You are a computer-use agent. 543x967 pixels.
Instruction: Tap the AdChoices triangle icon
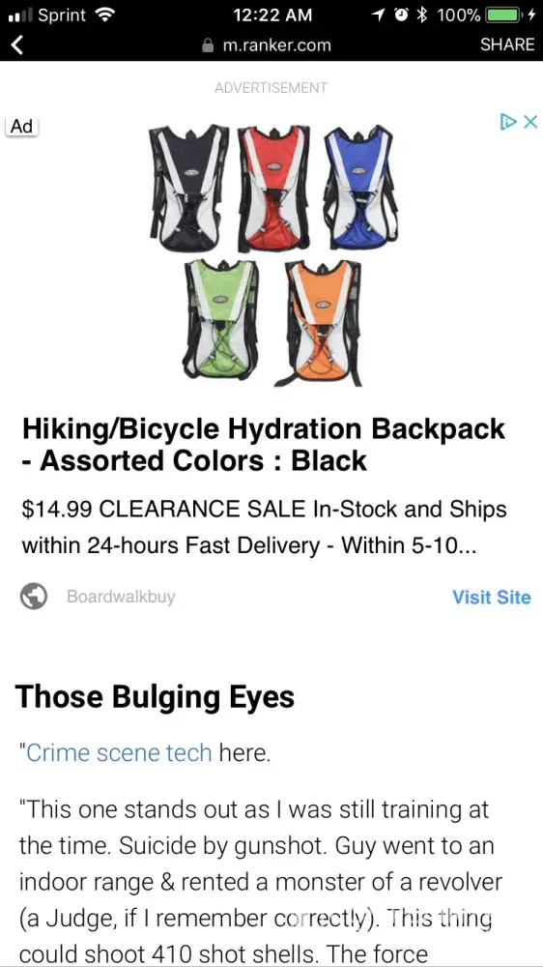(508, 122)
